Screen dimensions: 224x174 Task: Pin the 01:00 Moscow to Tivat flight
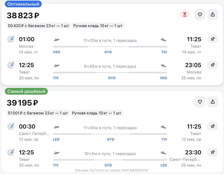213,39
